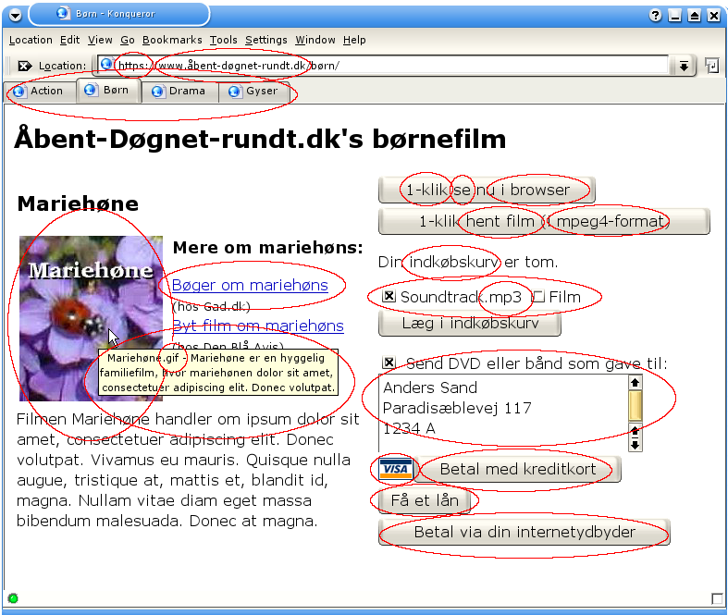The height and width of the screenshot is (615, 728).
Task: Click the Mariehøne flower cover image
Action: pos(91,318)
